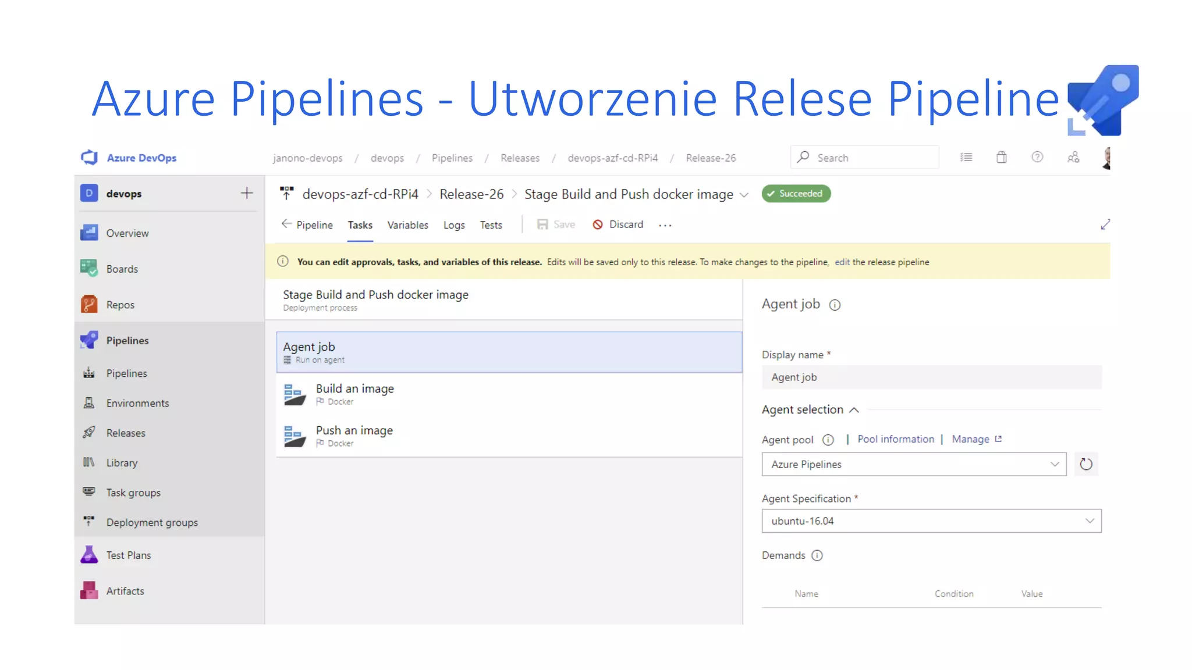The image size is (1192, 670).
Task: Select the Agent job row
Action: tap(509, 352)
